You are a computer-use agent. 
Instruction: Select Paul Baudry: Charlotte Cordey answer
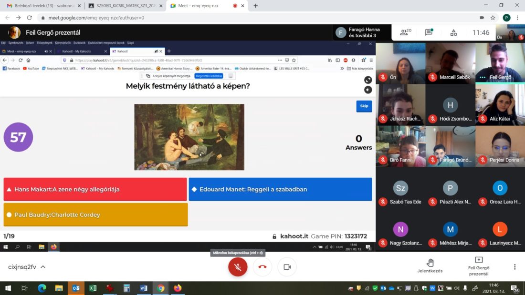tap(96, 215)
